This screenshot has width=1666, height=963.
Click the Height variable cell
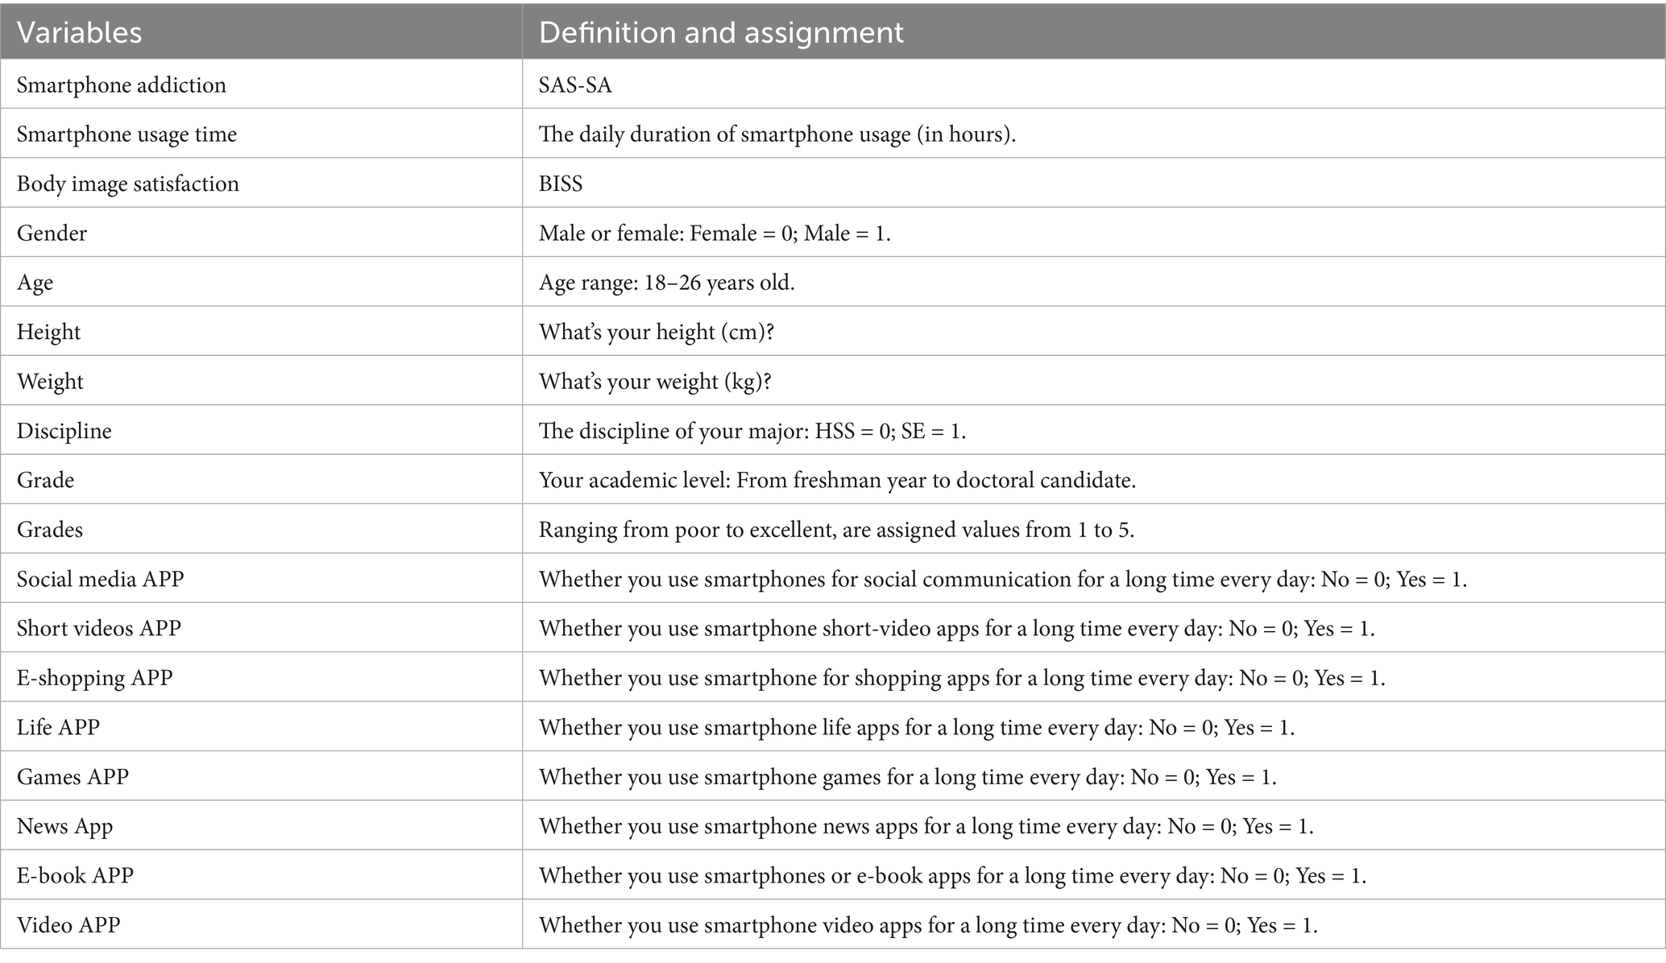48,332
